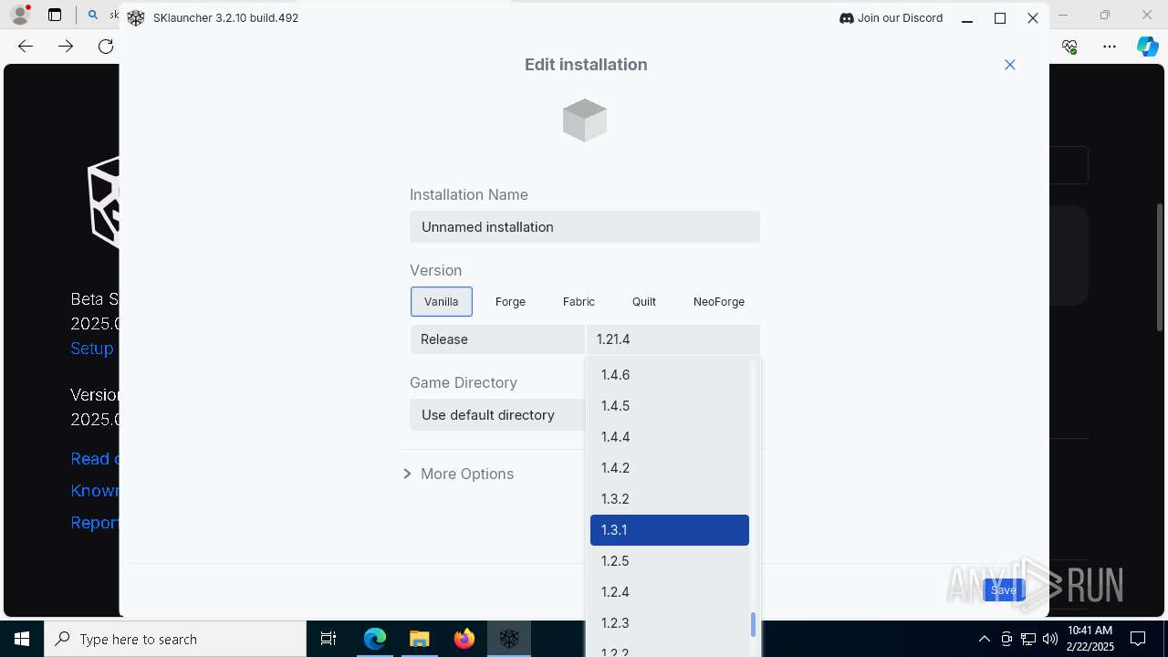Open Task View on taskbar

(328, 640)
